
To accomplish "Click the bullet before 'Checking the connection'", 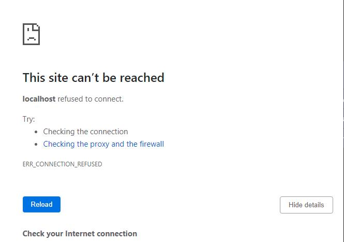I will (x=36, y=132).
